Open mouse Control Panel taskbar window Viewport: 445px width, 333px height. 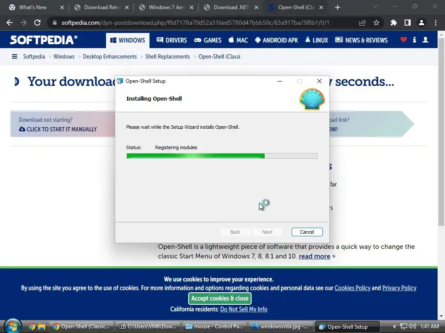(214, 326)
